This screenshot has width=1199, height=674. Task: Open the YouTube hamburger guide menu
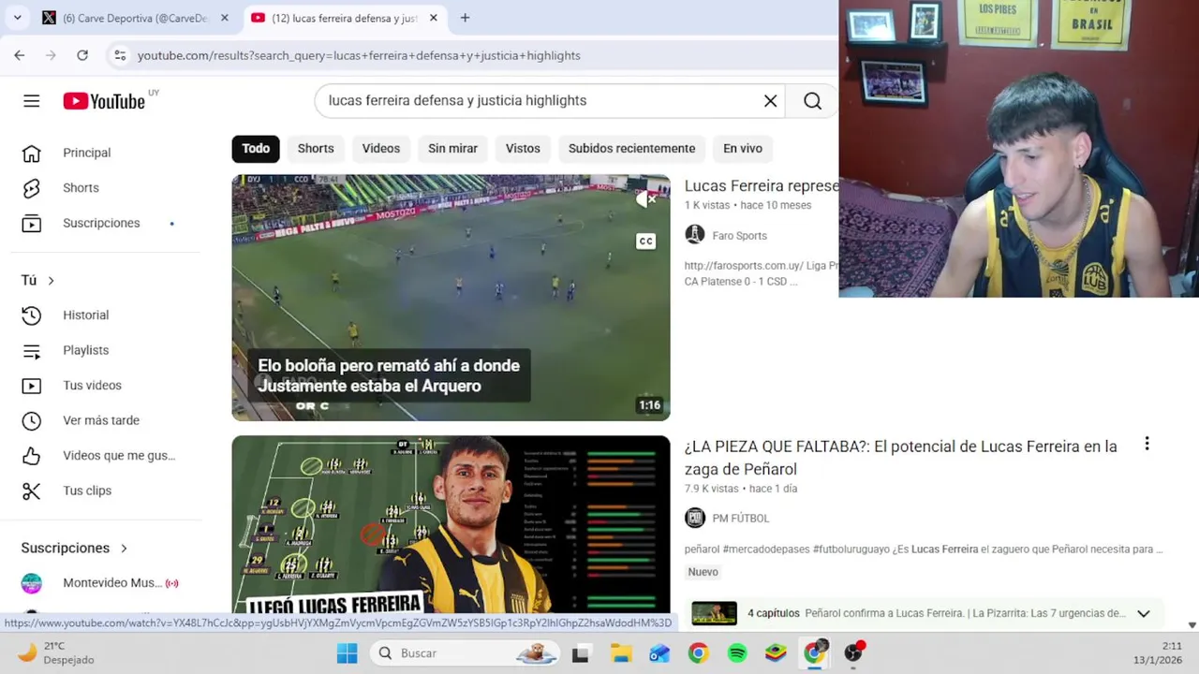[32, 101]
